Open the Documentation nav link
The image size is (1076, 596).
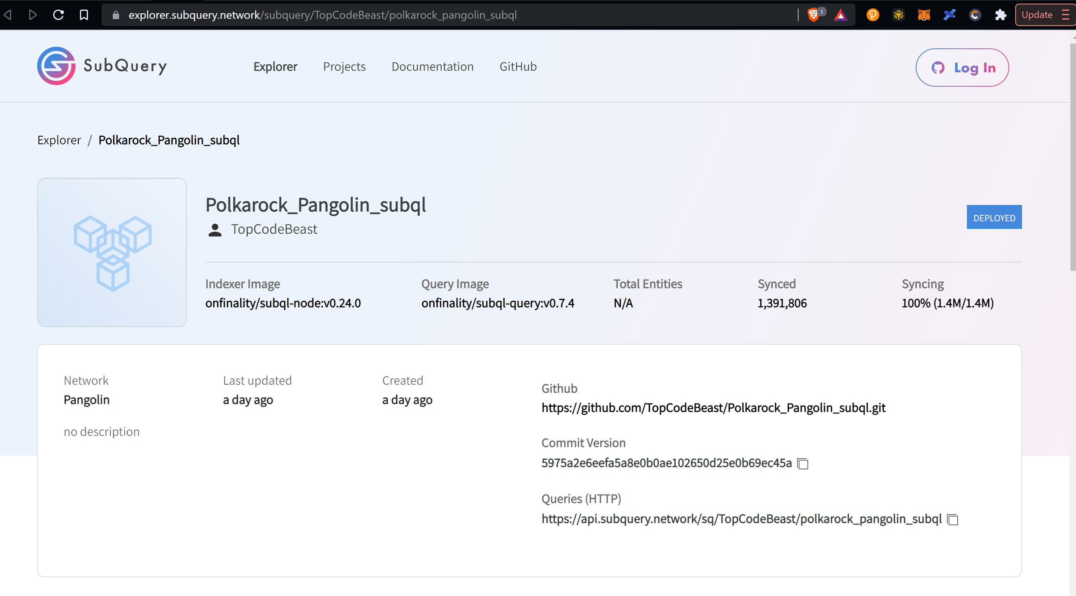(432, 66)
